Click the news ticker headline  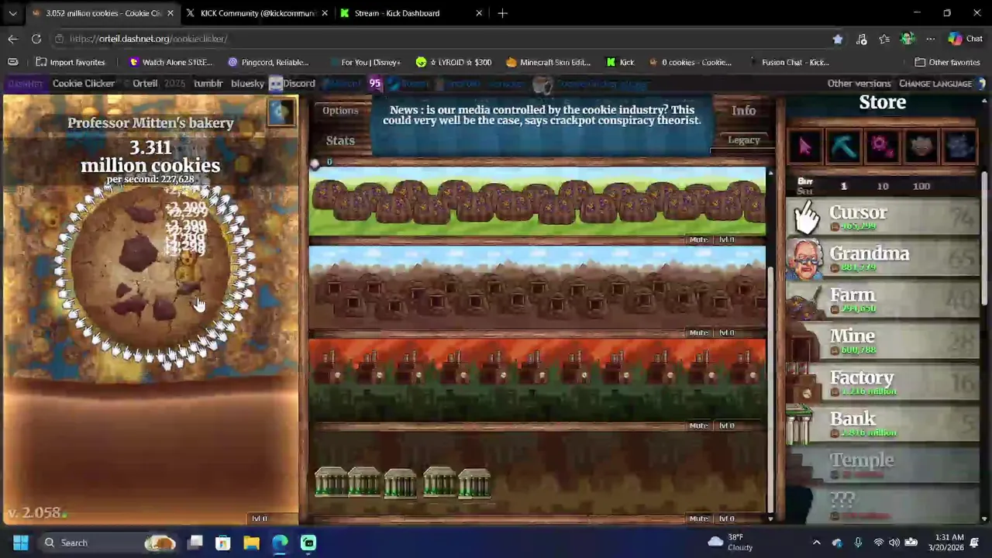tap(541, 115)
